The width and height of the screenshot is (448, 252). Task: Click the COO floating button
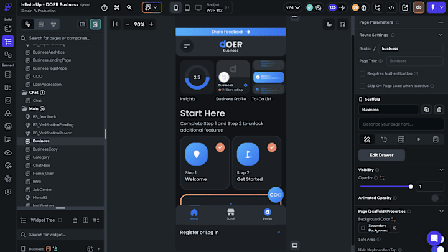pos(276,195)
